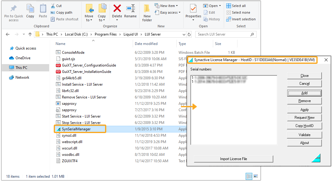Click Liquid UI in the breadcrumb path

[131, 34]
